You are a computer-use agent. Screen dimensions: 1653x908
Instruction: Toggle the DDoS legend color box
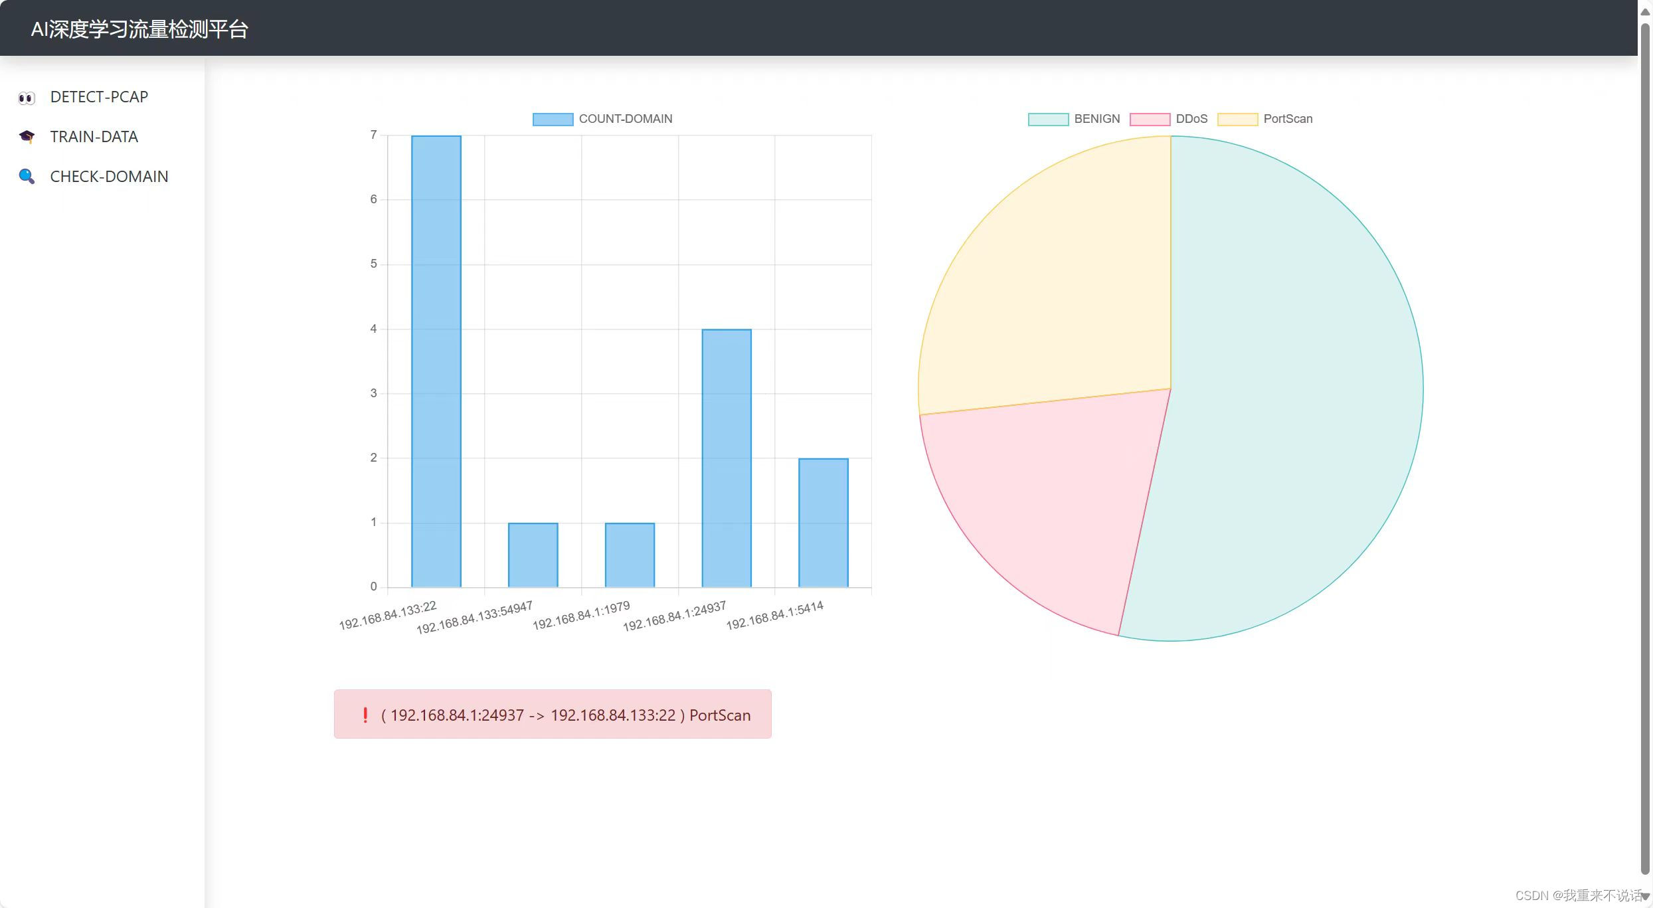(1150, 120)
